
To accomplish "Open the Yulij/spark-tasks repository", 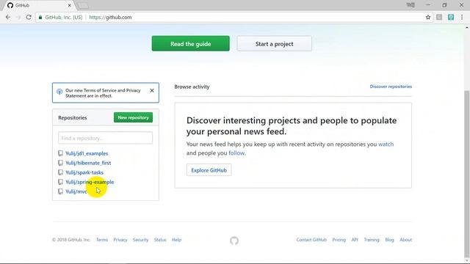I will (84, 172).
